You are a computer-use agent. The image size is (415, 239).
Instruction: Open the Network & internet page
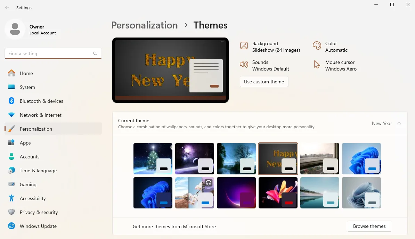tap(40, 115)
